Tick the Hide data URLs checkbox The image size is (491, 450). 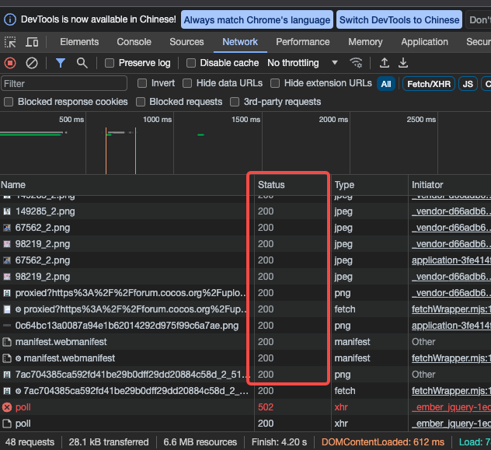pos(187,83)
